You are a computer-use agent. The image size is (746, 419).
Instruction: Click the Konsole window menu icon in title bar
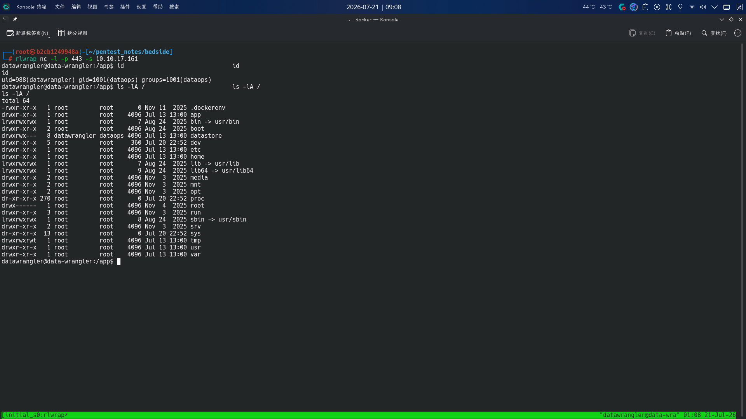tap(5, 19)
